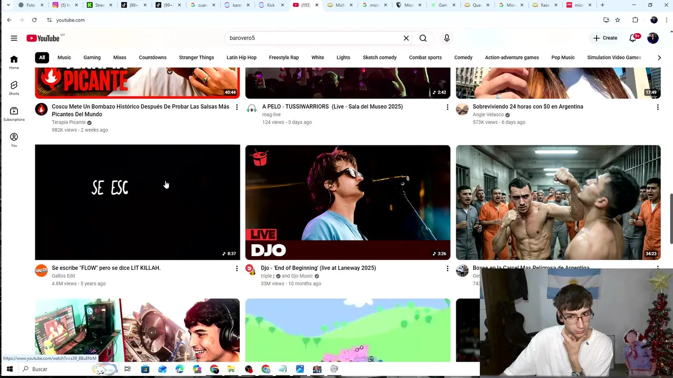This screenshot has width=673, height=378.
Task: Open the Coscu Mete Un Bombazo video title
Action: pyautogui.click(x=140, y=110)
